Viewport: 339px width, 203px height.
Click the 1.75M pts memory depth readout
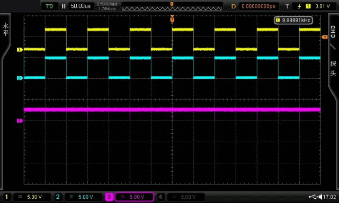(x=107, y=9)
